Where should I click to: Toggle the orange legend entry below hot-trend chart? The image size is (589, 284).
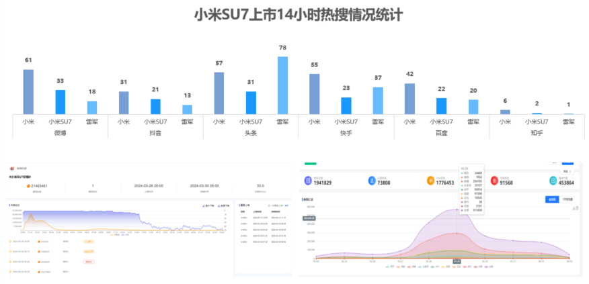click(x=111, y=235)
